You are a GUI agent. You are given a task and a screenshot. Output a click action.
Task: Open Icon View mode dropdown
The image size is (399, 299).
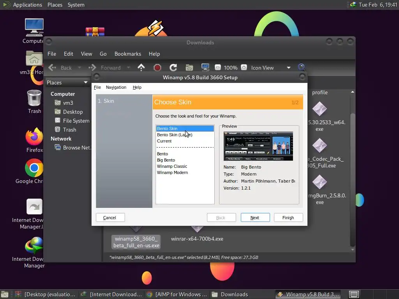tap(271, 68)
